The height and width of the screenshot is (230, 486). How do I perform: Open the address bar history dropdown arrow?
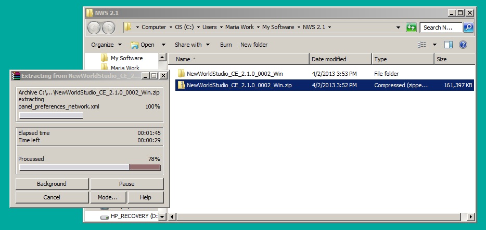tap(398, 27)
